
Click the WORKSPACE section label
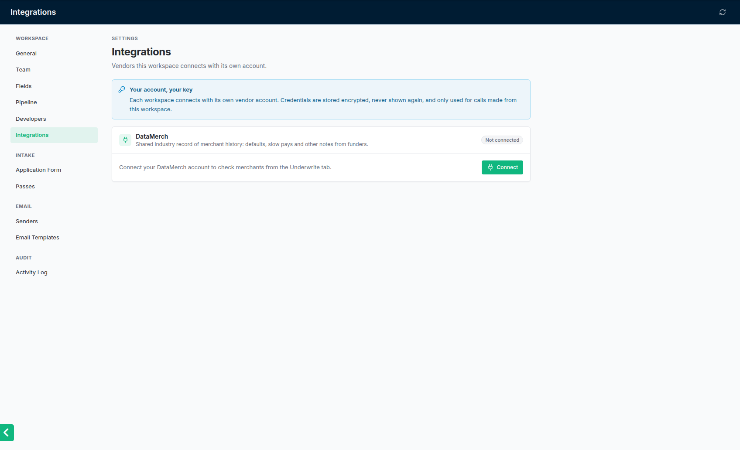(32, 38)
